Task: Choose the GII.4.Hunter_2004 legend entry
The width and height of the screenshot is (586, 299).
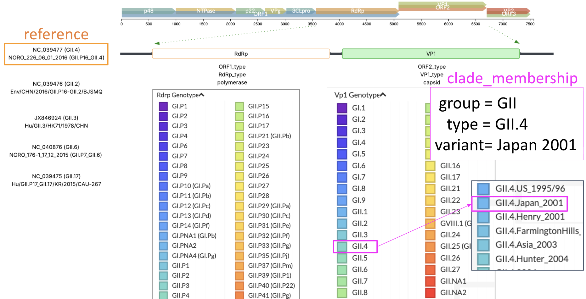Action: [531, 259]
